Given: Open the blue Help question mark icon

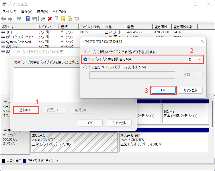Looking at the screenshot, I should point(28,19).
